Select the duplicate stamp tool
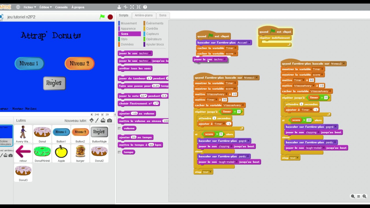 (119, 7)
